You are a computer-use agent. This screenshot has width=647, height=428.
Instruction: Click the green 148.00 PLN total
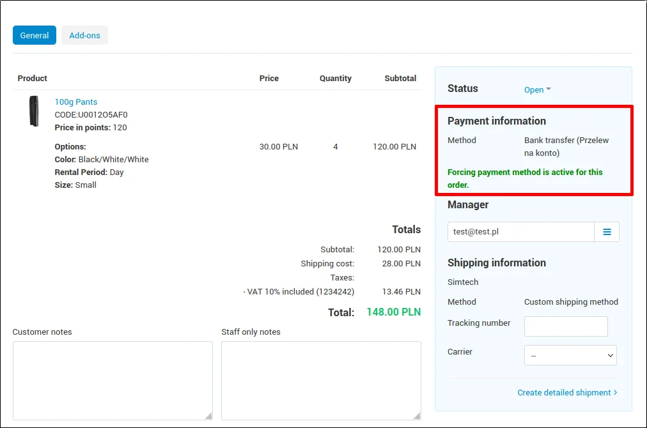click(x=393, y=312)
